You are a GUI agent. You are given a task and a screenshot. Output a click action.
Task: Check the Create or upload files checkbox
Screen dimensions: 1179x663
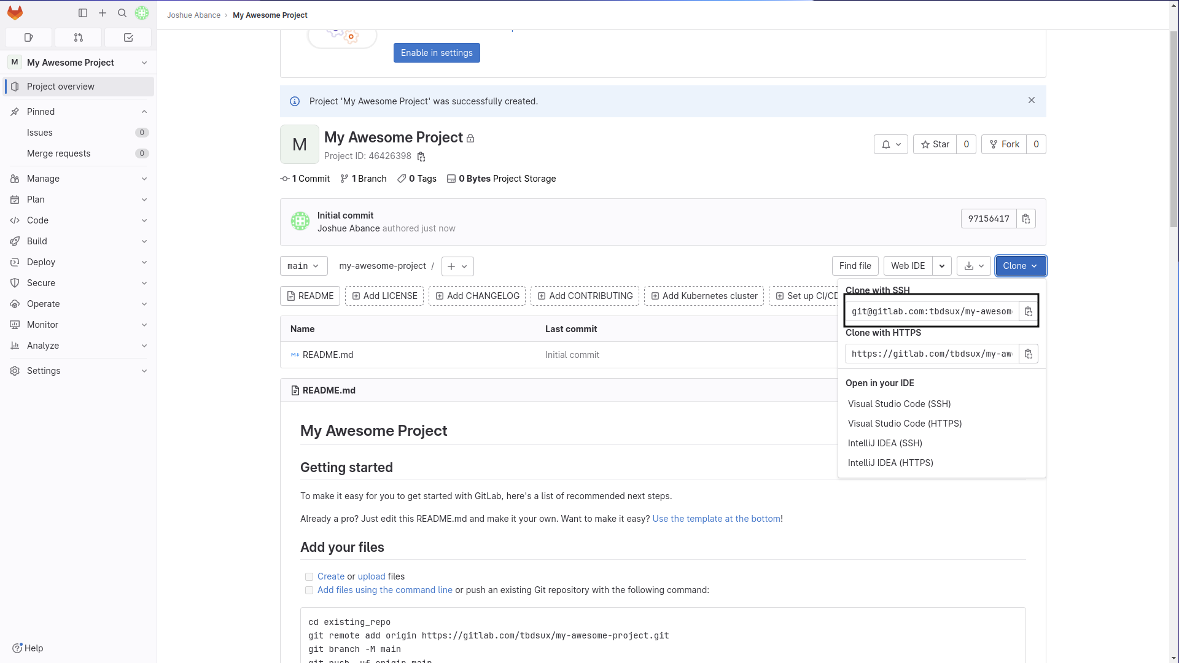309,577
